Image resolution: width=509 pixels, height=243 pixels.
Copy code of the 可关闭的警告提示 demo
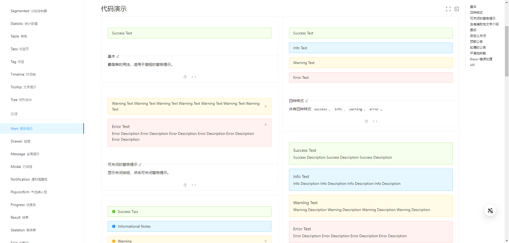tap(185, 185)
